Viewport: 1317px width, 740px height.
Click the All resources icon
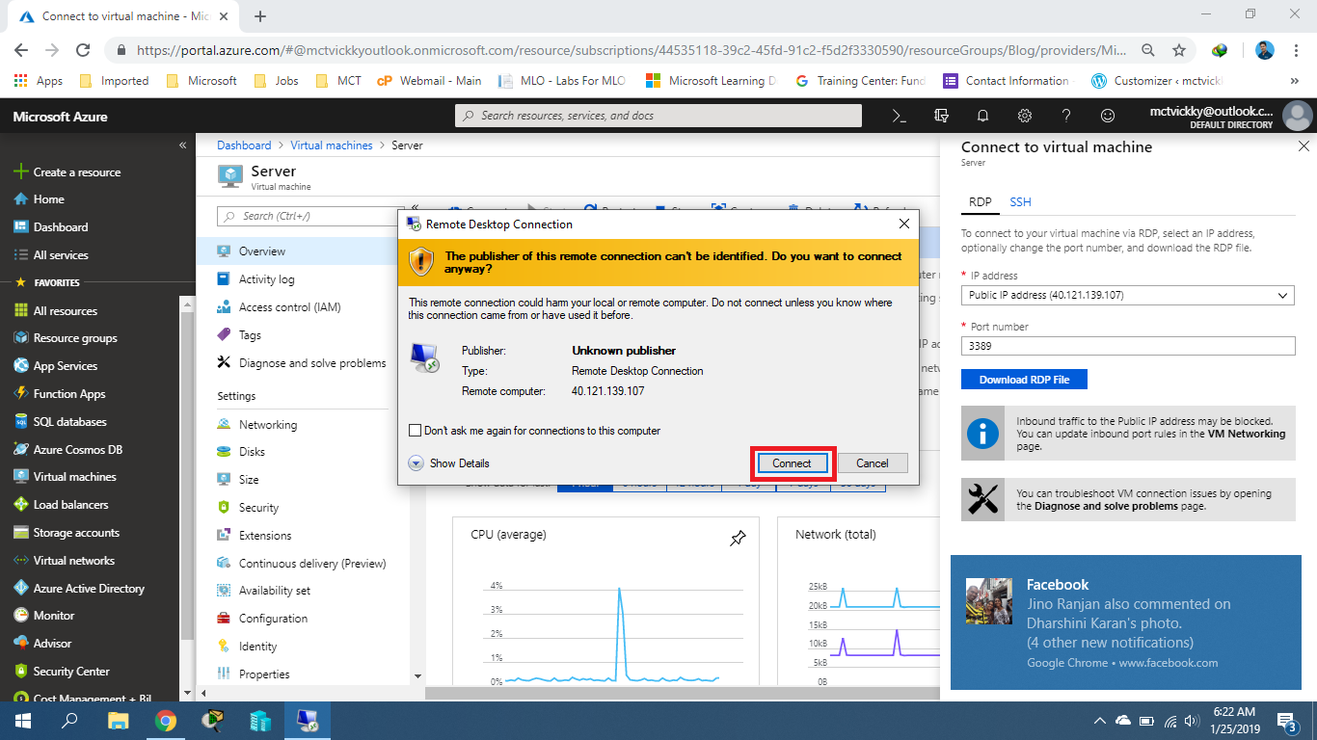pos(21,311)
